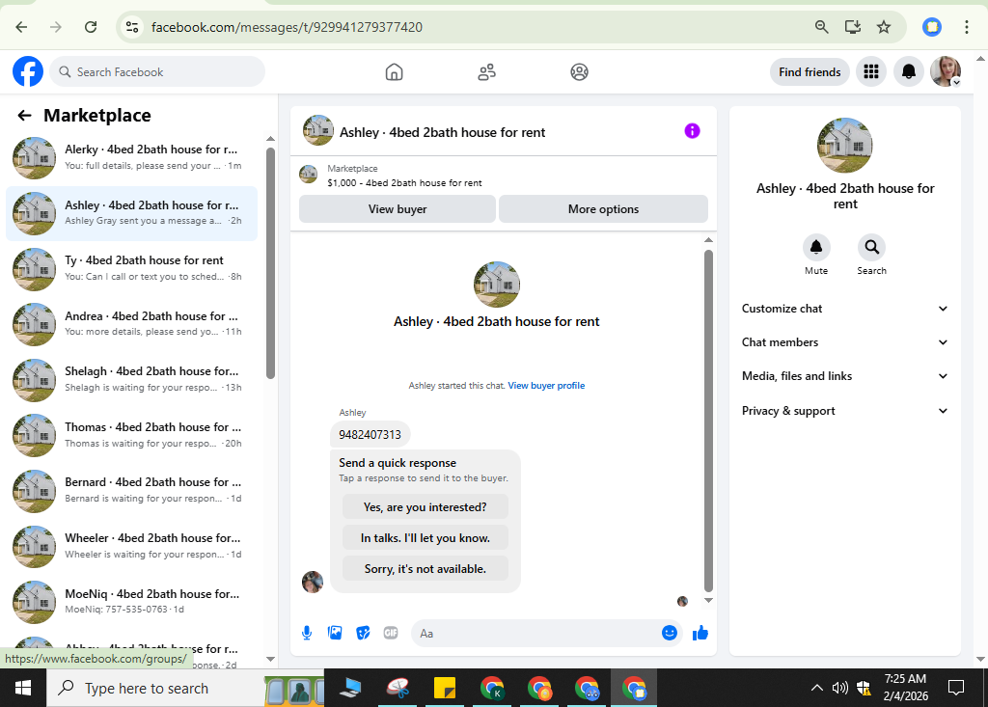Bookmark this page with the star
Image resolution: width=988 pixels, height=707 pixels.
[884, 27]
